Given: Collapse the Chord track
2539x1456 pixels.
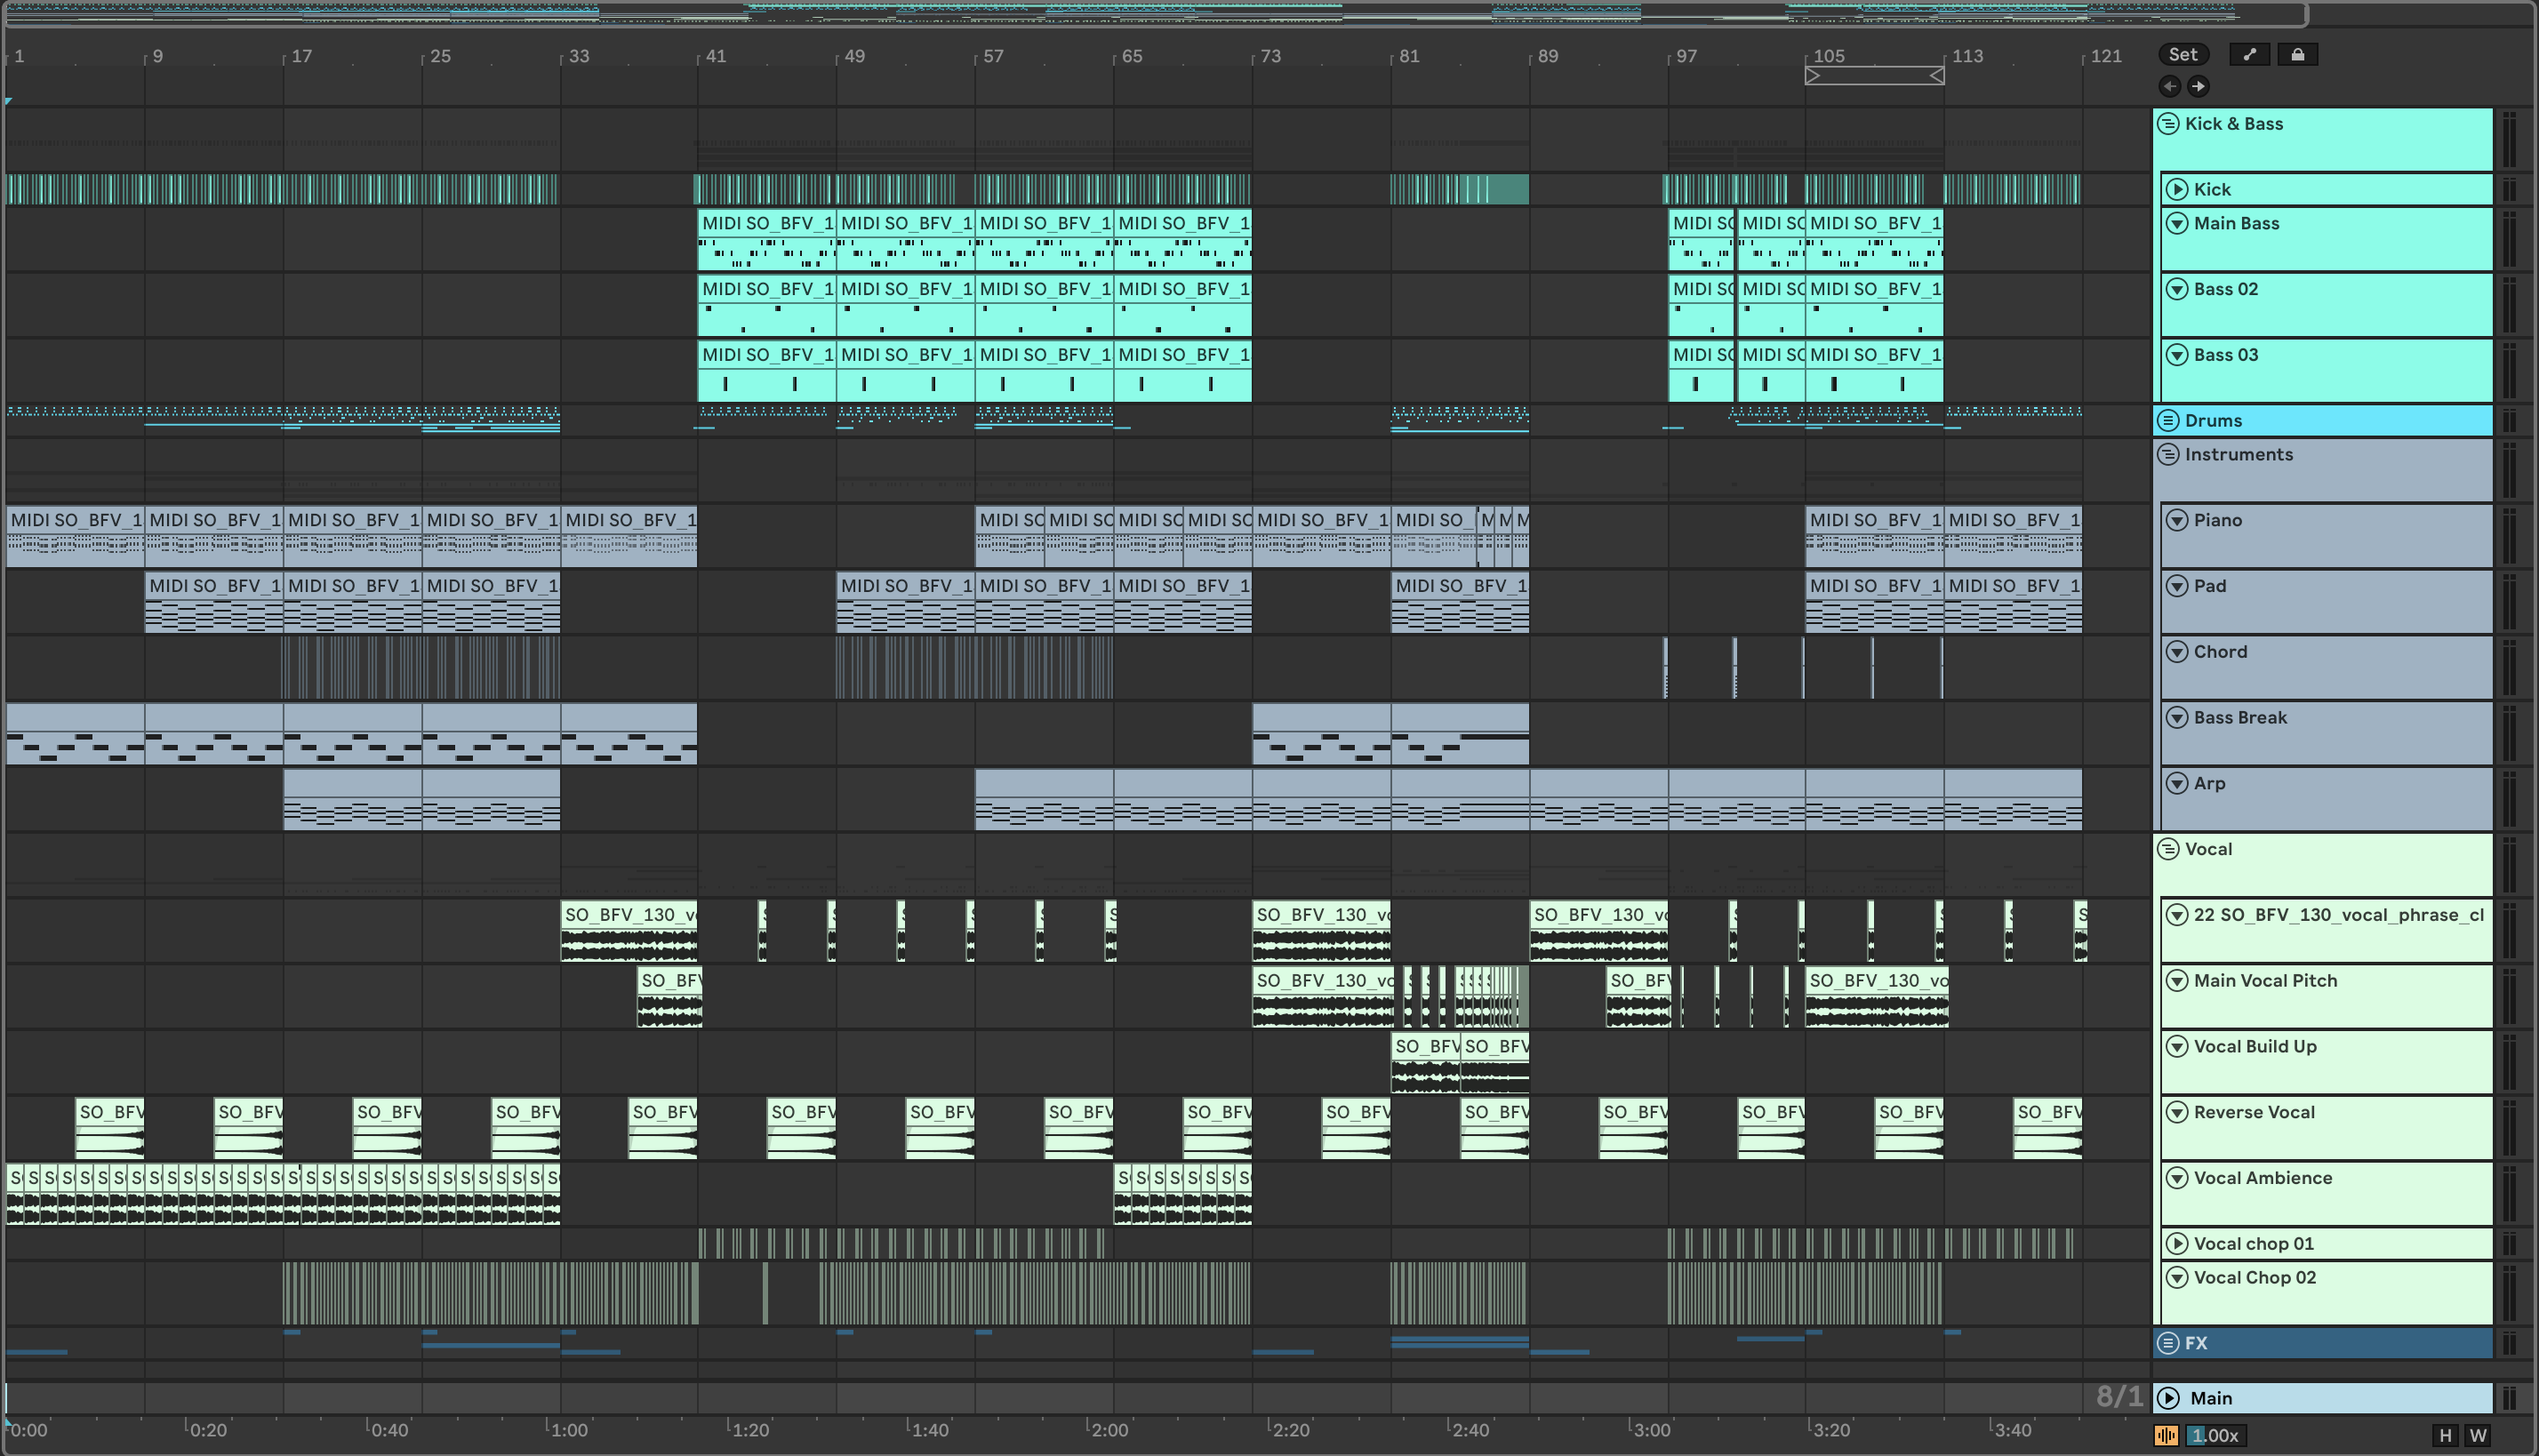Looking at the screenshot, I should (2177, 653).
